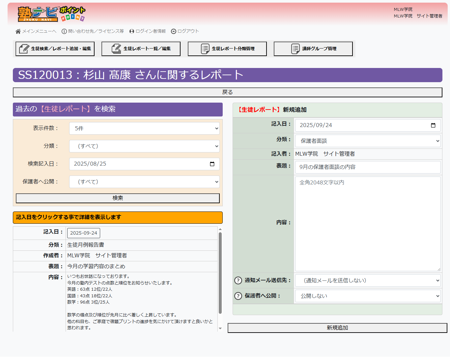Click the Juku Navi Point logo
450x357 pixels.
tap(51, 14)
